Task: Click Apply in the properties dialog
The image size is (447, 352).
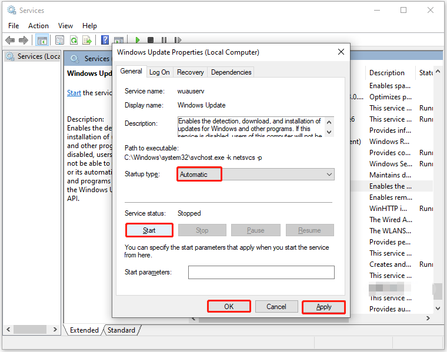Action: 324,307
